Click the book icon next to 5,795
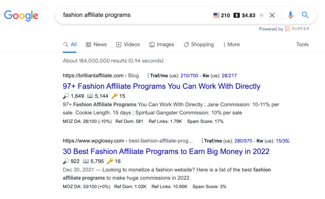325x199 pixels. tap(86, 161)
